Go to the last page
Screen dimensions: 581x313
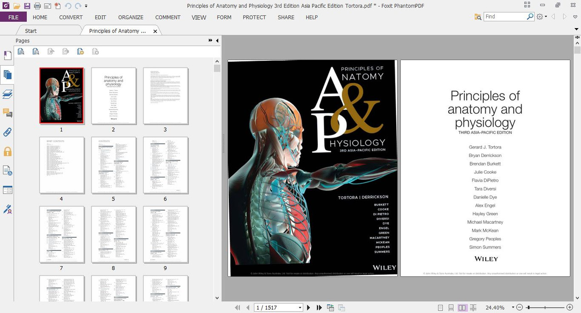click(319, 308)
